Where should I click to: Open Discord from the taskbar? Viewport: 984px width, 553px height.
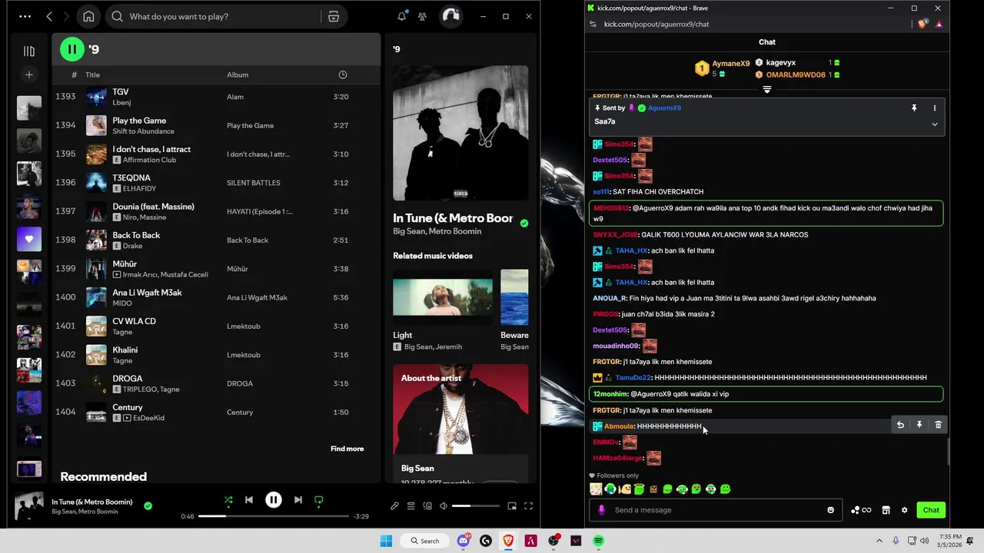[464, 541]
